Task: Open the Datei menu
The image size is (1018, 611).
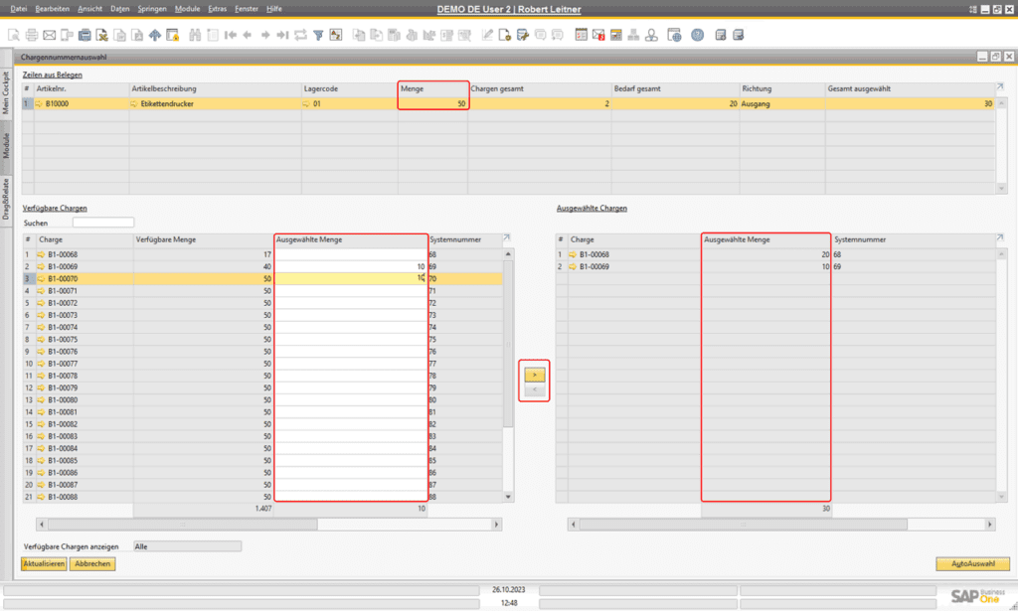Action: coord(18,9)
